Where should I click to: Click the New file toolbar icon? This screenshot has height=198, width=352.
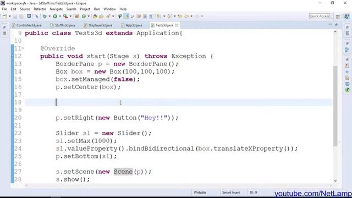[4, 16]
